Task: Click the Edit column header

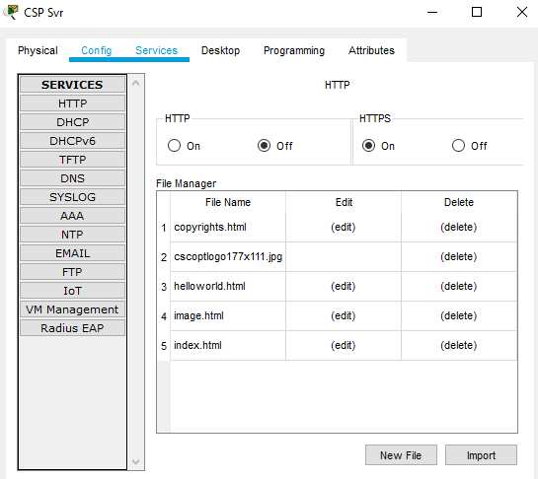Action: click(344, 202)
